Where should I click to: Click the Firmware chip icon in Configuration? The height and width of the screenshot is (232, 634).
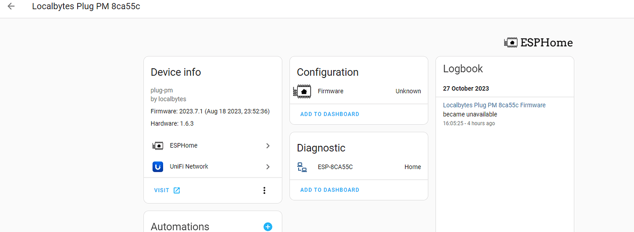click(x=302, y=91)
